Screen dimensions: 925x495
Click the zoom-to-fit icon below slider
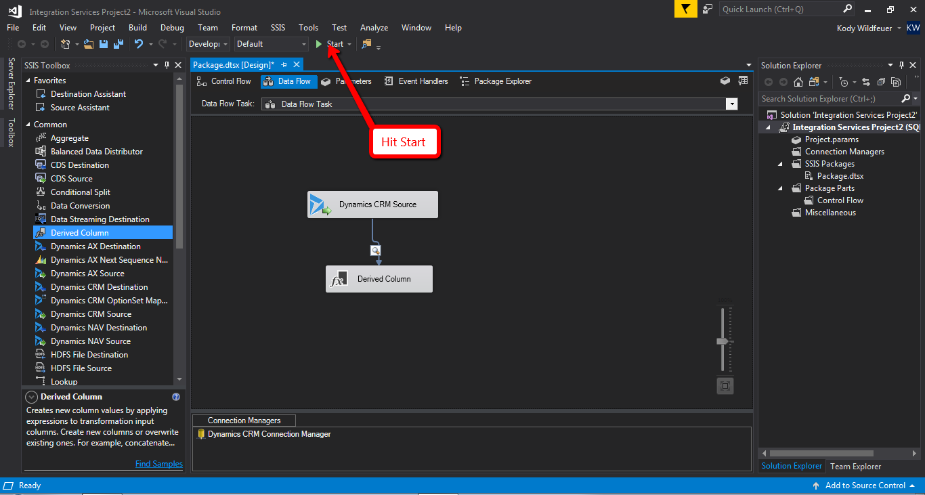(725, 386)
